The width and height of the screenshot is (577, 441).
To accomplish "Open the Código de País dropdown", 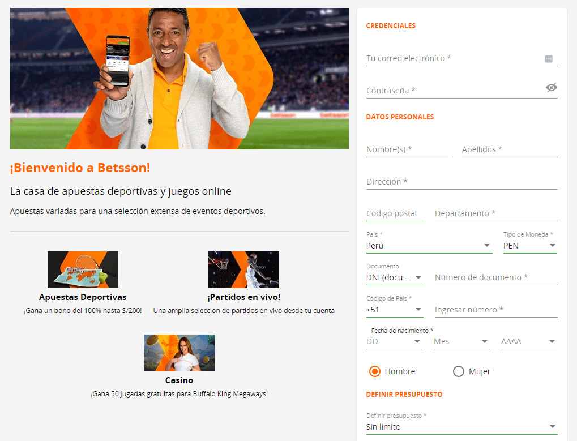I will click(x=395, y=310).
